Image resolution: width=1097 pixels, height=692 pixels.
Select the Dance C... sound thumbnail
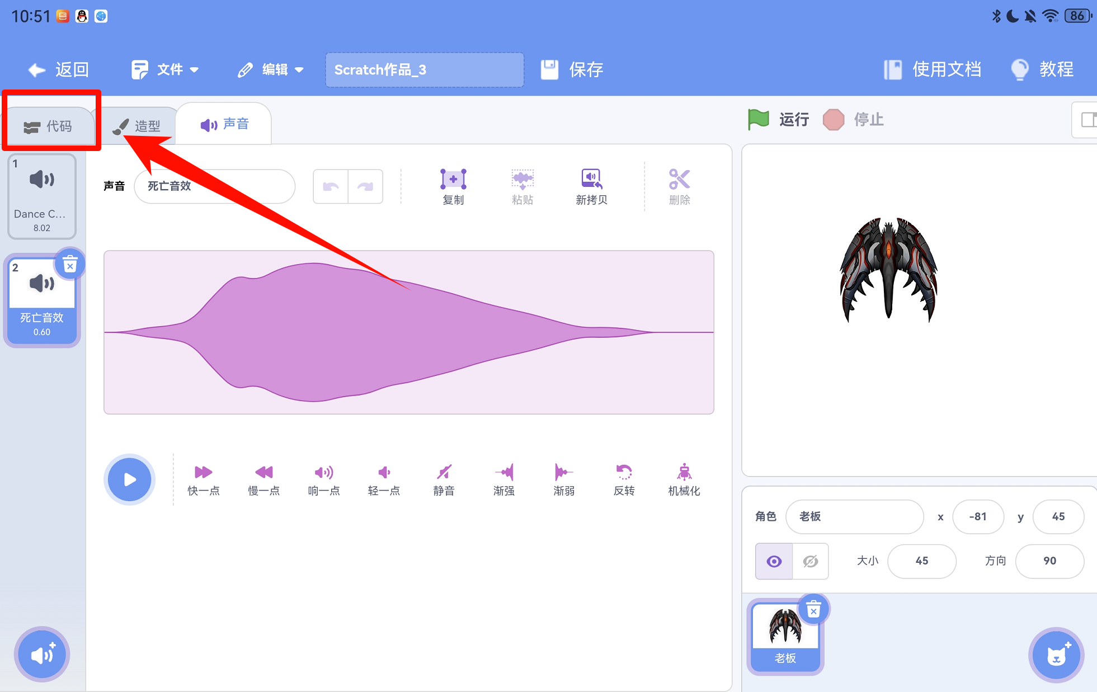point(42,197)
